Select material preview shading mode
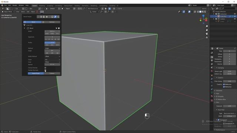Viewport: 237px width, 133px height. click(203, 12)
